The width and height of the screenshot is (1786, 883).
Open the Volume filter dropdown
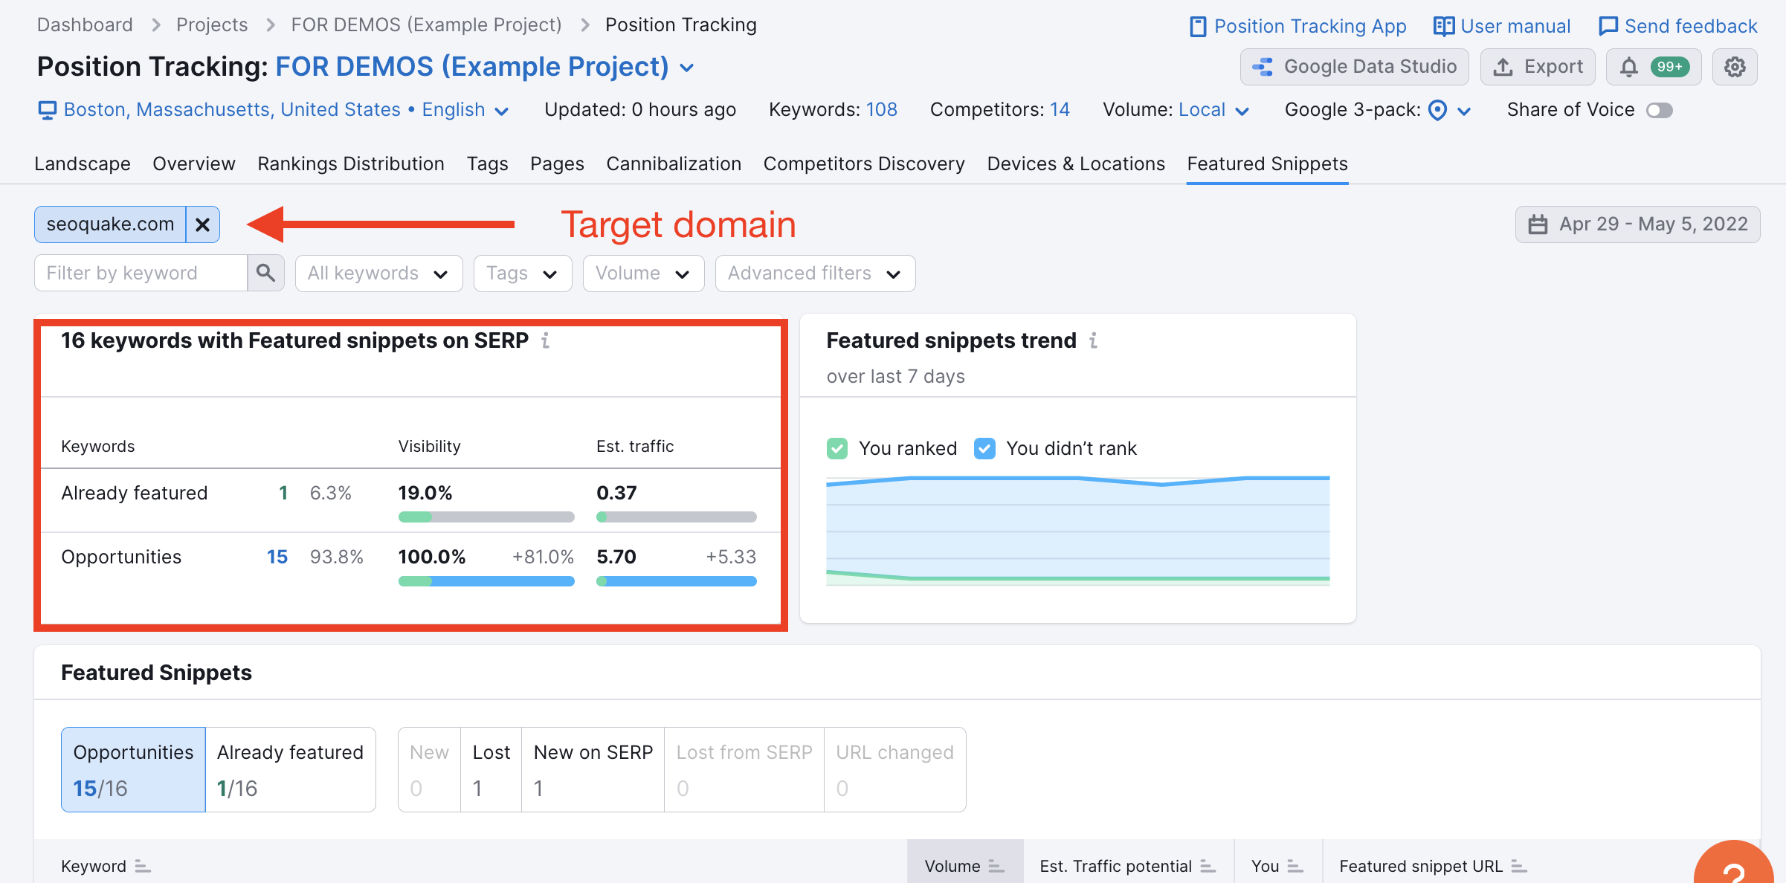pos(644,274)
